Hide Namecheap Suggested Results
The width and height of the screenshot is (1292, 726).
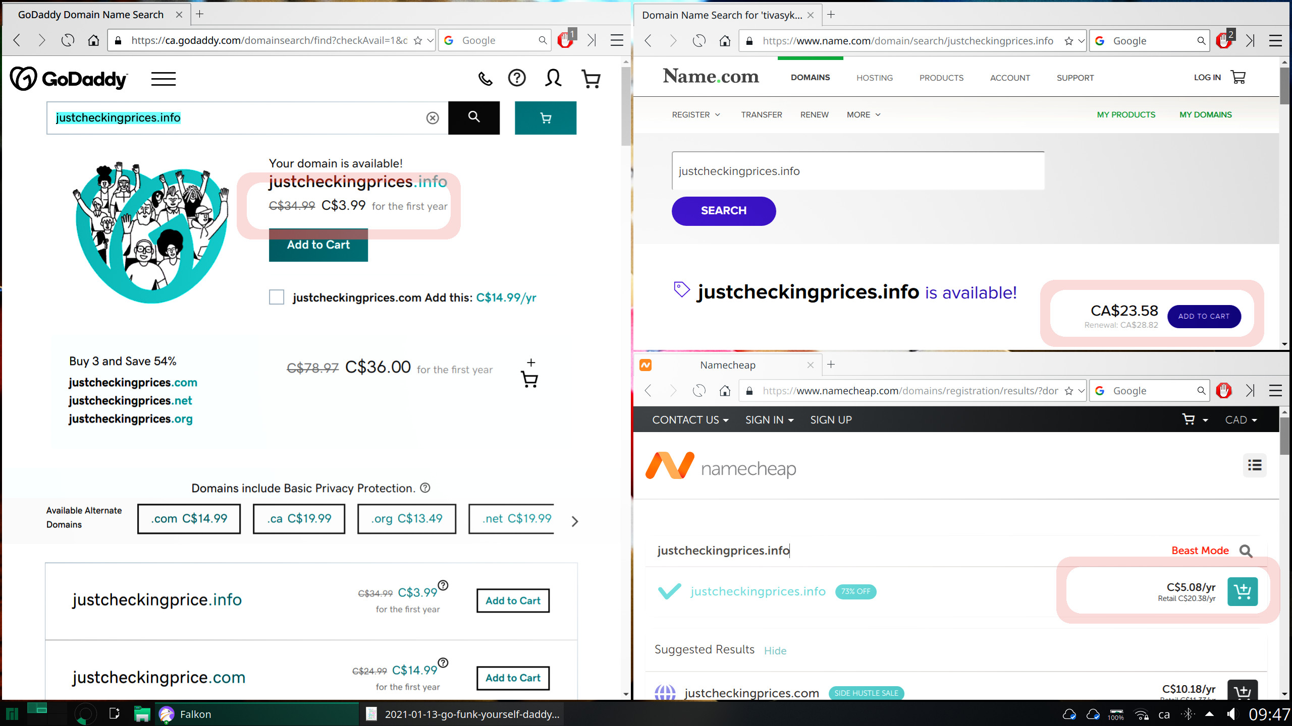775,650
